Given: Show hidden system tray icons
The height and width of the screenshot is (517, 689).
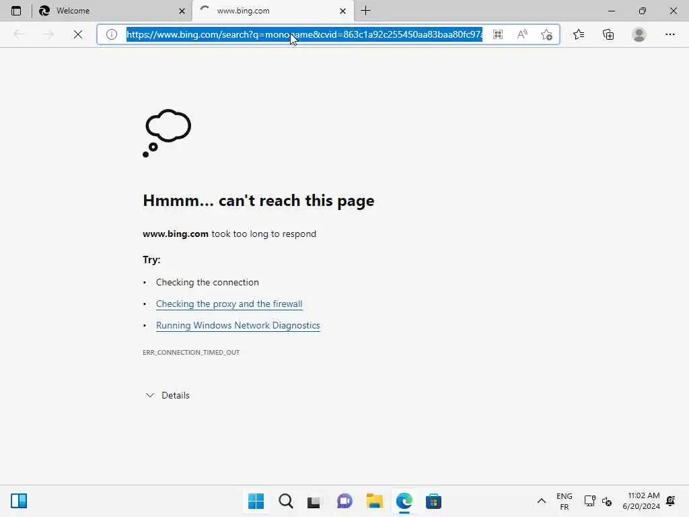Looking at the screenshot, I should [542, 501].
